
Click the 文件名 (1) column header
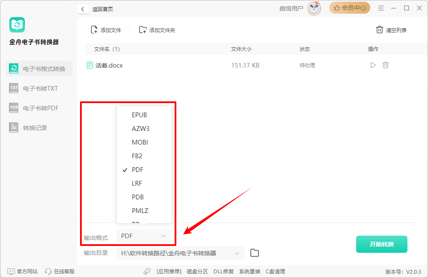[x=107, y=49]
